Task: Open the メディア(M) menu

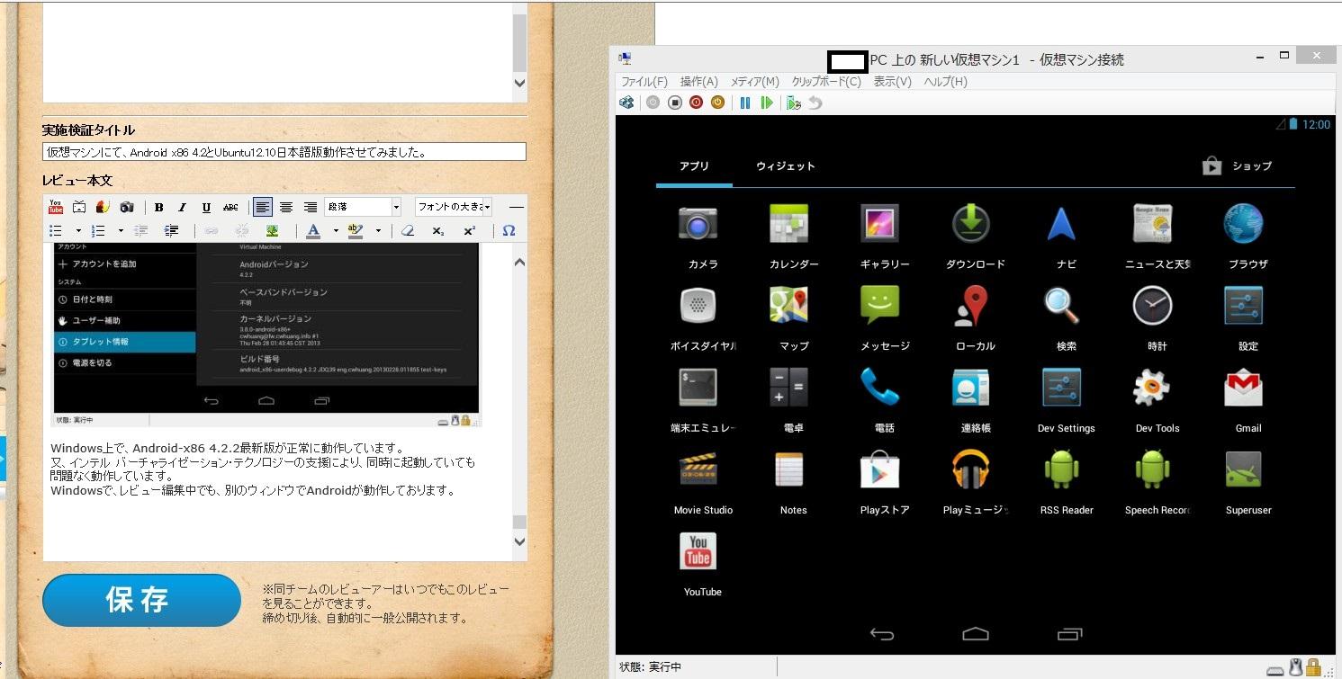Action: tap(754, 82)
